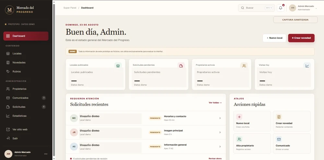
Task: Click the Locales publicados store icon
Action: tap(118, 66)
